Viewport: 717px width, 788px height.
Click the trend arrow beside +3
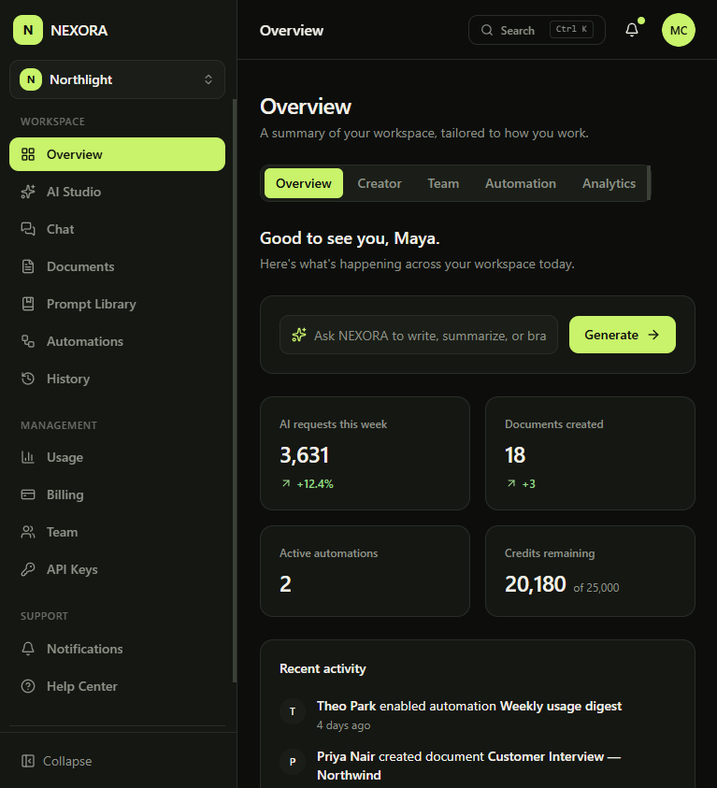tap(511, 483)
